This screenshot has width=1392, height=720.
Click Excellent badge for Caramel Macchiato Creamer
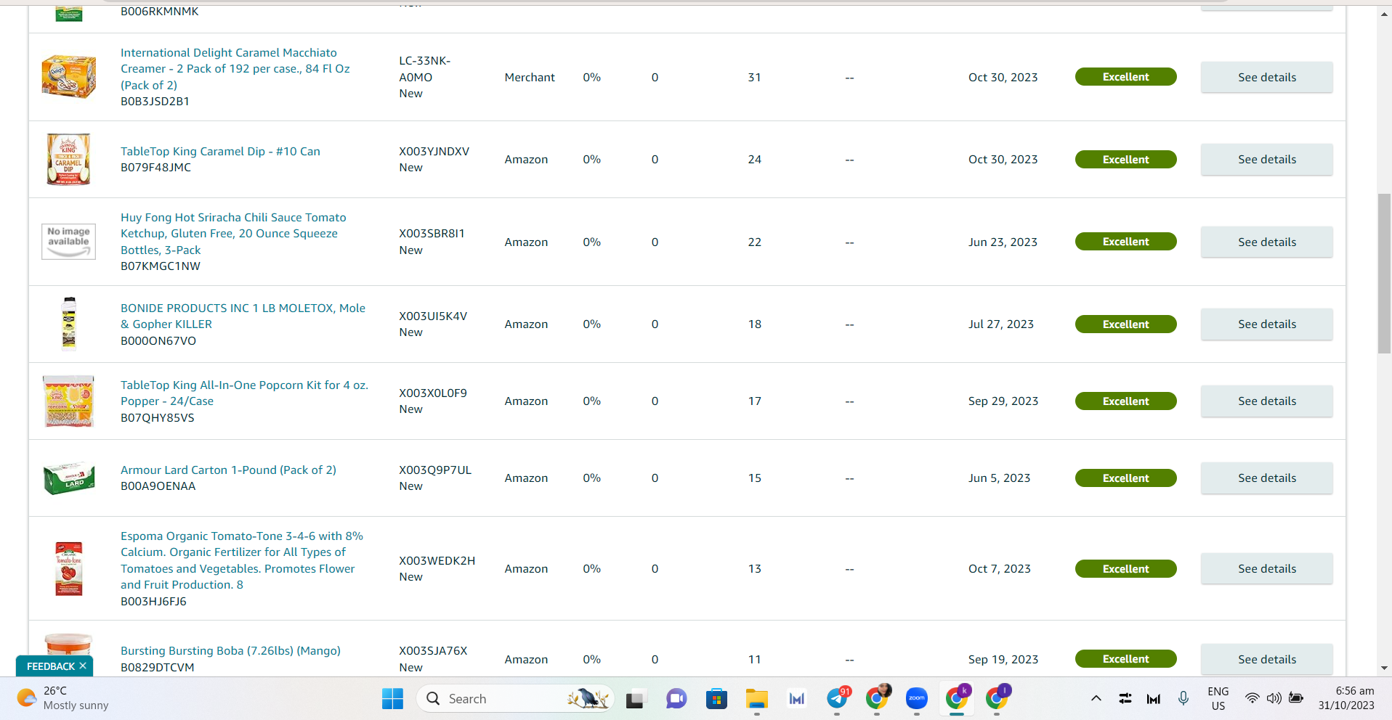(1125, 77)
